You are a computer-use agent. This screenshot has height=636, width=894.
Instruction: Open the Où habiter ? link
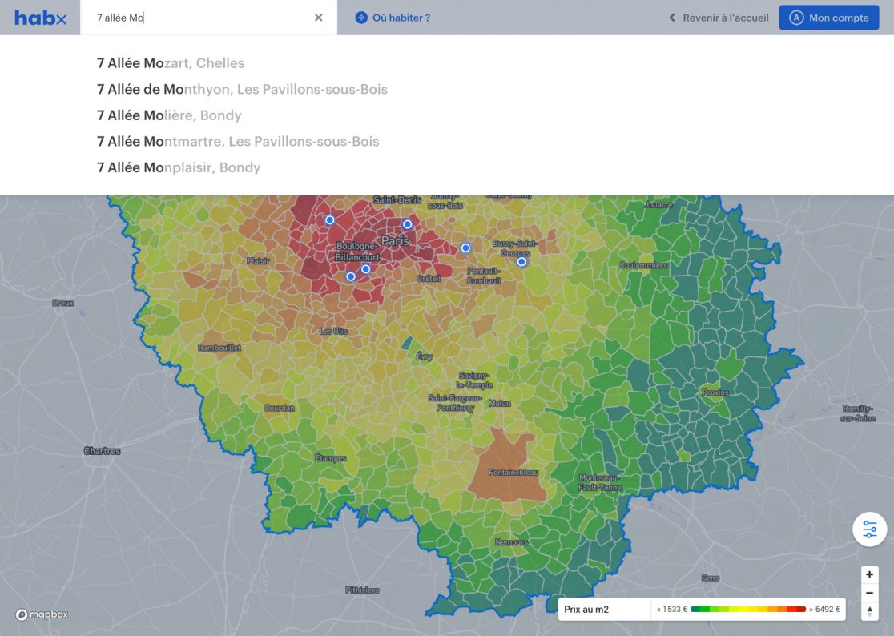pos(393,18)
